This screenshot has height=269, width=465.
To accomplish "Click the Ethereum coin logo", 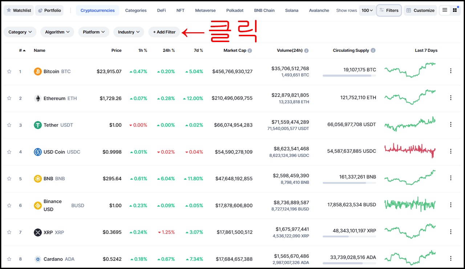I will (38, 98).
